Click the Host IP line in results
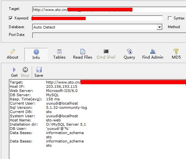This screenshot has height=159, width=186. click(x=43, y=86)
